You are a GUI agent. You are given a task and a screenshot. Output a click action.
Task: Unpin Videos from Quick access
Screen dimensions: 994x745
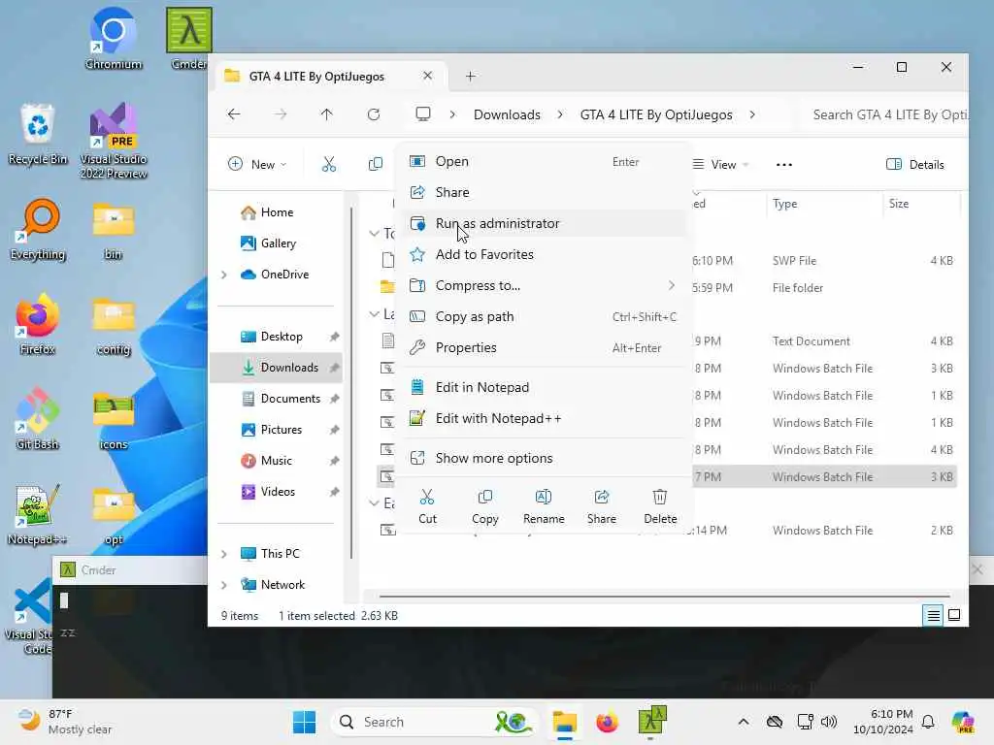pos(334,492)
